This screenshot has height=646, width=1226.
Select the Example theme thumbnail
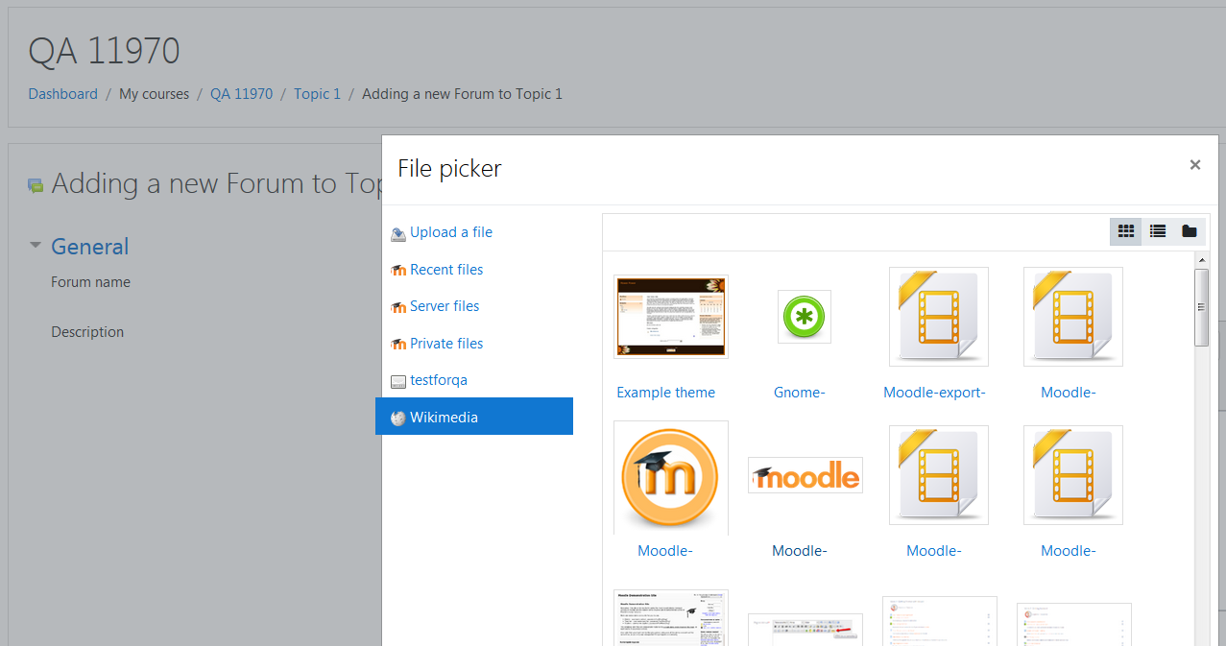[x=671, y=317]
